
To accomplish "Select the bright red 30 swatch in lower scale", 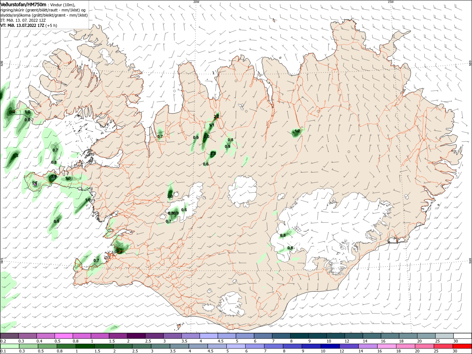I will (x=462, y=346).
